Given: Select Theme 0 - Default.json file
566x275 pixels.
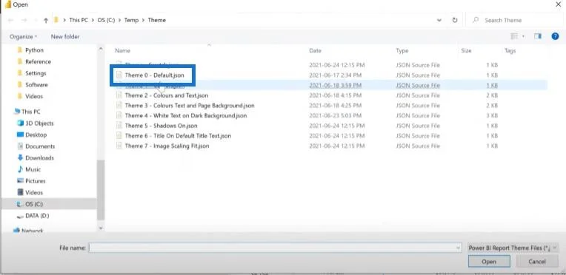Looking at the screenshot, I should [155, 75].
